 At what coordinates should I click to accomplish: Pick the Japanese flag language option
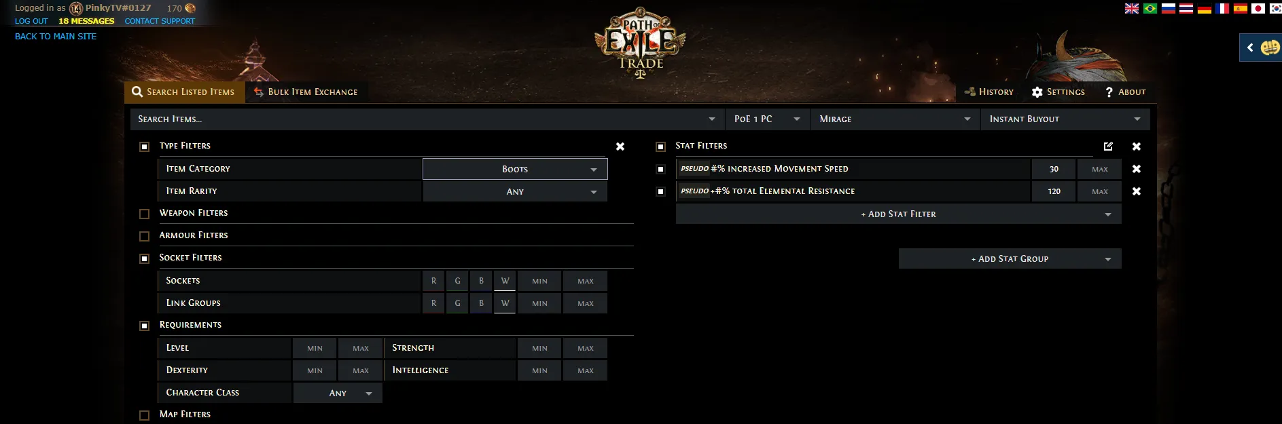[1258, 9]
